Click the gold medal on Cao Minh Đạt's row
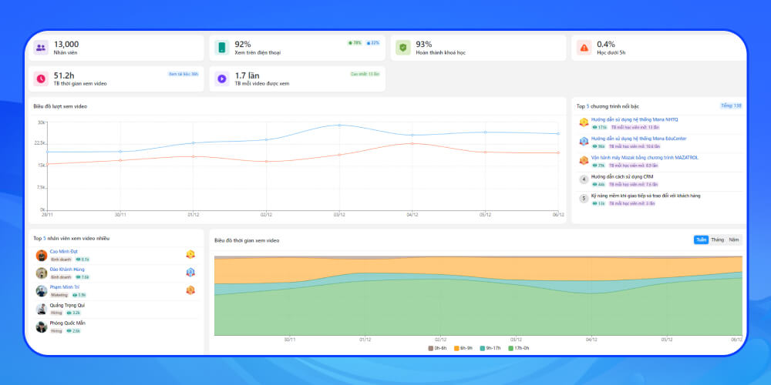Viewport: 771px width, 385px height. point(190,254)
